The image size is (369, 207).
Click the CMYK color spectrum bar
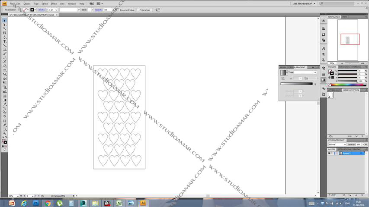coord(347,85)
